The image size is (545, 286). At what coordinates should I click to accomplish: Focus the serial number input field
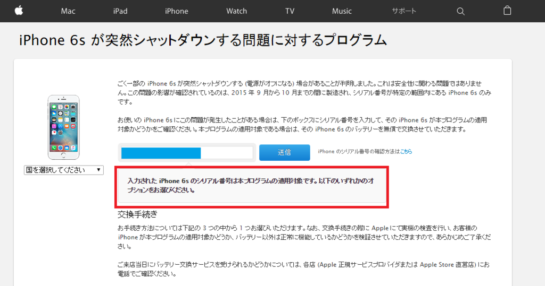point(187,153)
